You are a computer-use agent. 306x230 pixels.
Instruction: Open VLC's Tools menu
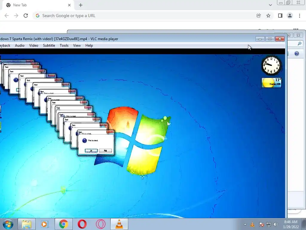point(64,46)
